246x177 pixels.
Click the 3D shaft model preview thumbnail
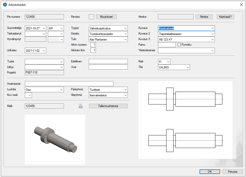pyautogui.click(x=55, y=139)
